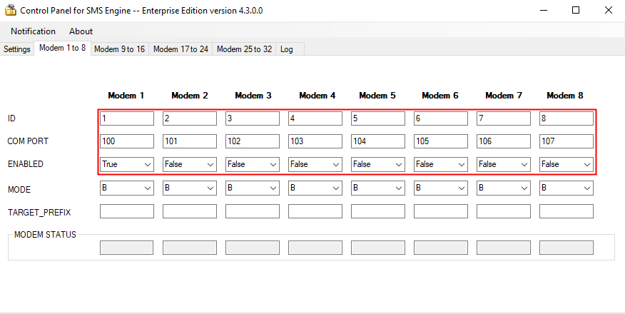Expand the ENABLED dropdown for Modem 8
Image resolution: width=625 pixels, height=314 pixels.
566,164
